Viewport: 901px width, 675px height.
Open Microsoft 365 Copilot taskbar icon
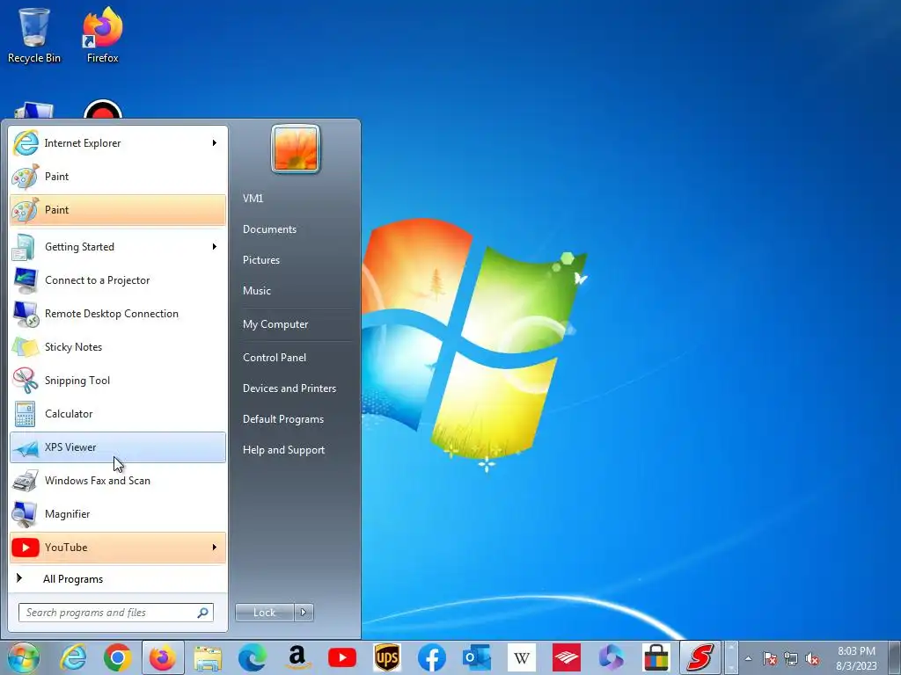click(x=611, y=657)
